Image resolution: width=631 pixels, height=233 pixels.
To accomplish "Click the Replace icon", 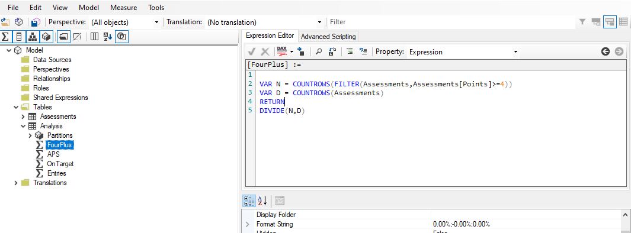I will (332, 51).
